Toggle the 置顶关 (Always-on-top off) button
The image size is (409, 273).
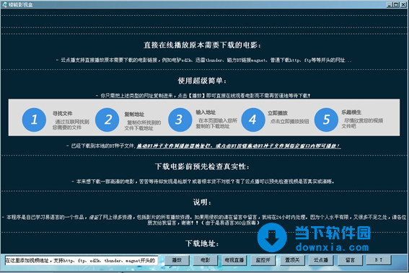pos(292,260)
